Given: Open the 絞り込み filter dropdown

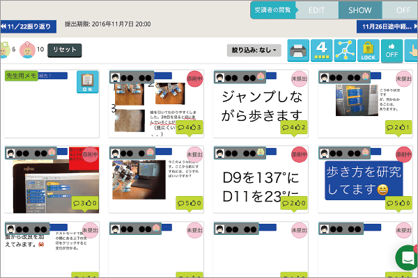Looking at the screenshot, I should pyautogui.click(x=254, y=50).
